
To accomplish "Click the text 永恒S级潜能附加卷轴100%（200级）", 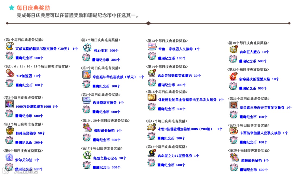I will pos(185,129).
